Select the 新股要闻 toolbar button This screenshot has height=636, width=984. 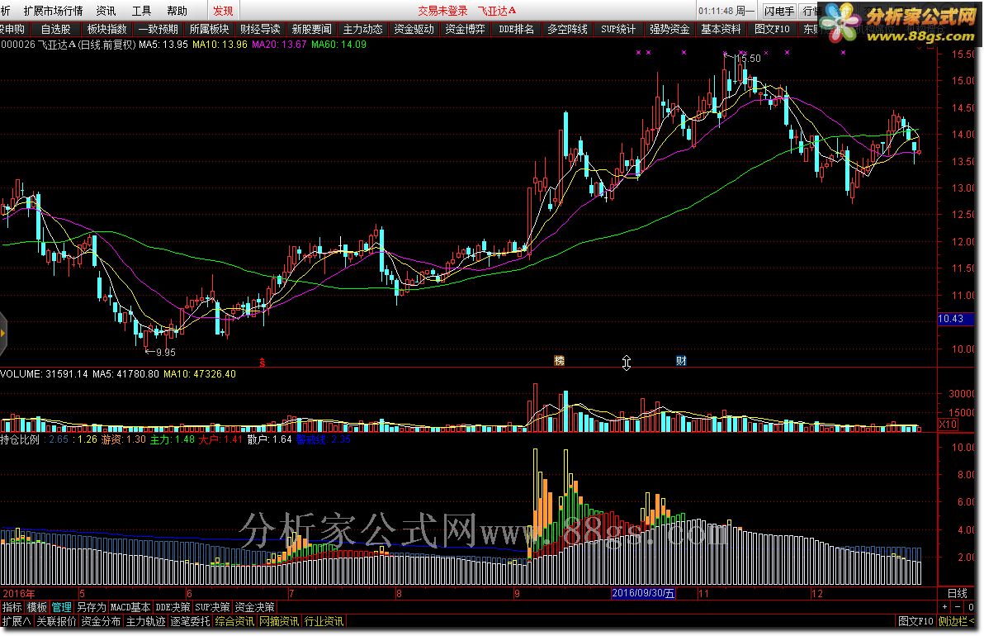pos(312,29)
